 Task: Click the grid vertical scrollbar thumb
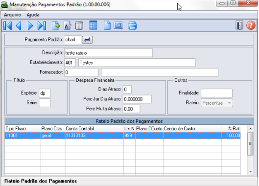[x=250, y=144]
